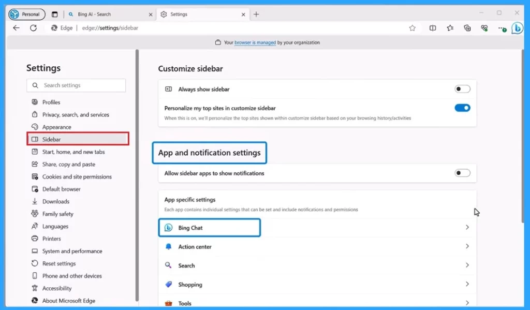Screen dimensions: 530x310
Task: Click the Bing Chat app icon
Action: pos(168,228)
